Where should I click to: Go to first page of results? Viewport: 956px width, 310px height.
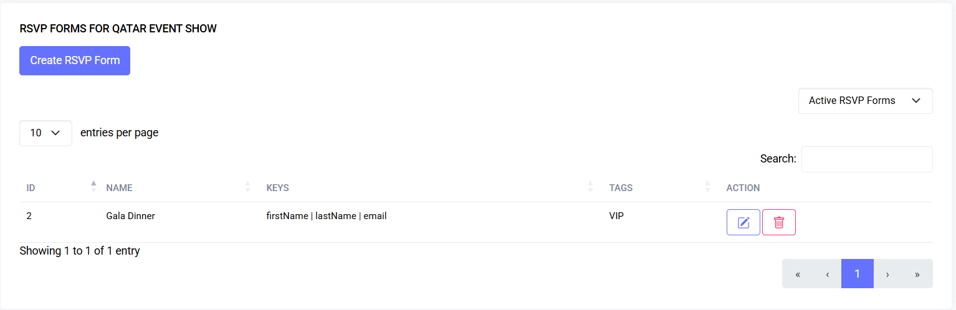[798, 274]
